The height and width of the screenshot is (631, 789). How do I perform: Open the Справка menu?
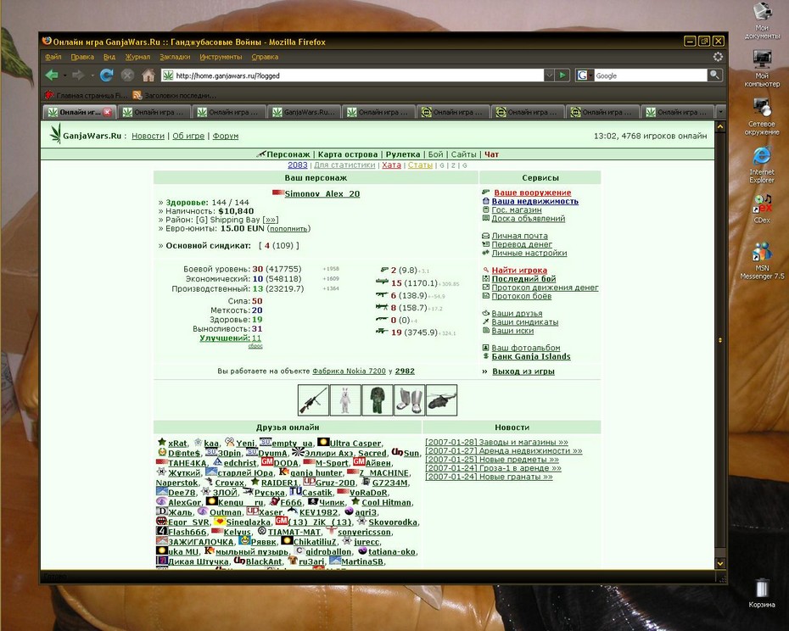(x=265, y=57)
